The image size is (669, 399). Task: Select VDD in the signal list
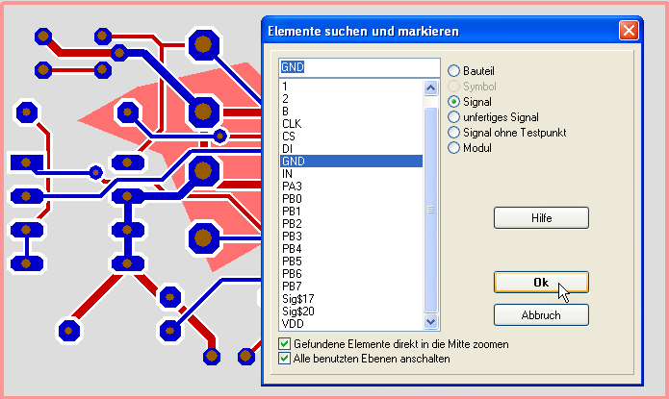(x=293, y=324)
